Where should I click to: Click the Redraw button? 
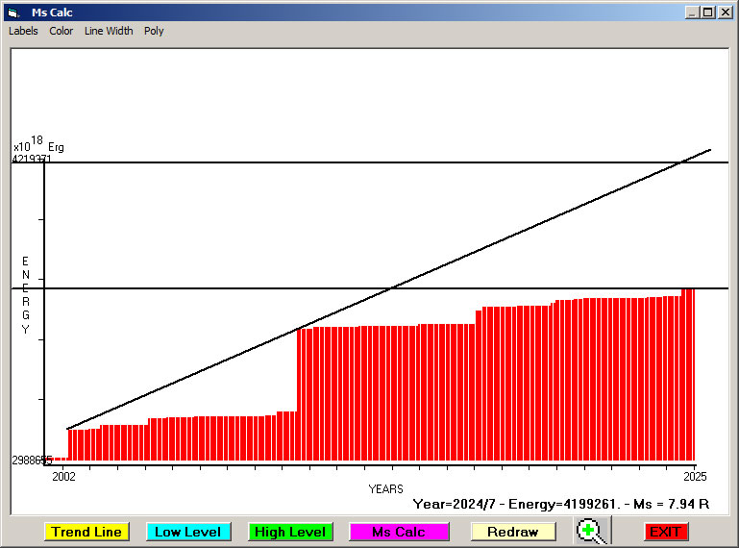coord(512,532)
